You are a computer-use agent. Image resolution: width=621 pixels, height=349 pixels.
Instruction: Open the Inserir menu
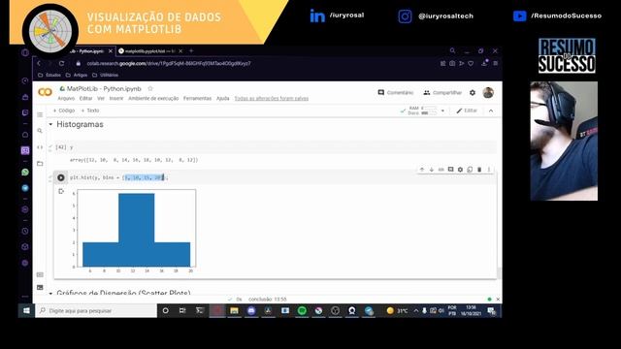click(116, 98)
